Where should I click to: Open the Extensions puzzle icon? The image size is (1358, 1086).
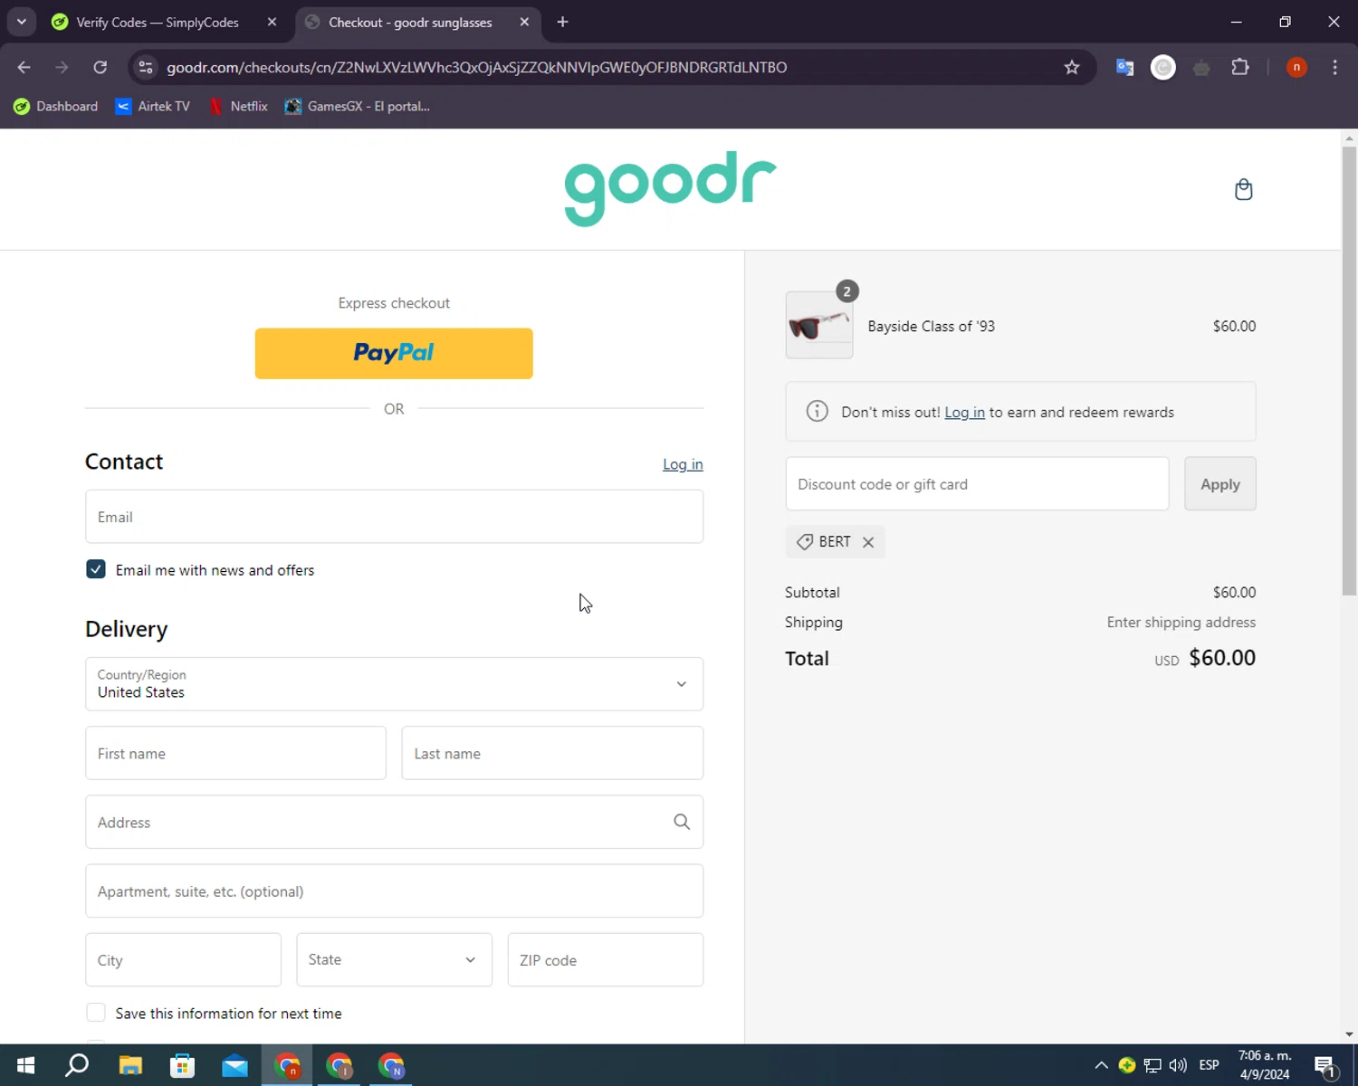coord(1240,67)
